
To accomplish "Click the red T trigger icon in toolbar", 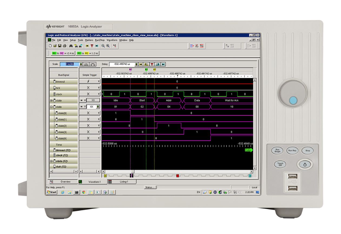I will point(92,46).
